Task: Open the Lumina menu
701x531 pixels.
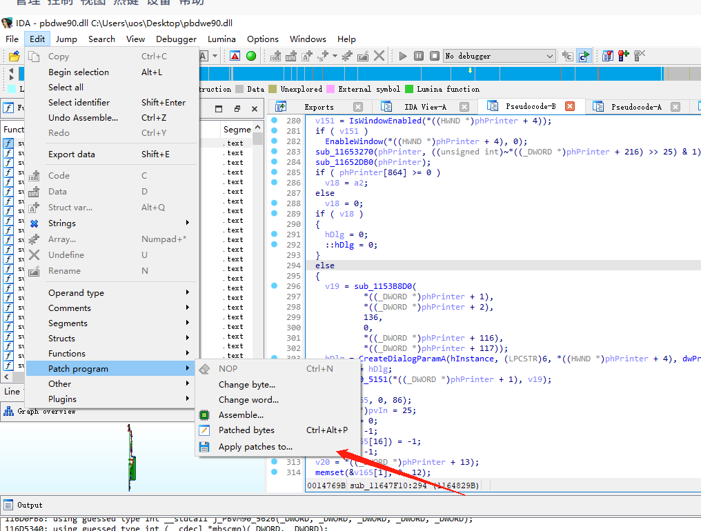Action: (x=221, y=39)
